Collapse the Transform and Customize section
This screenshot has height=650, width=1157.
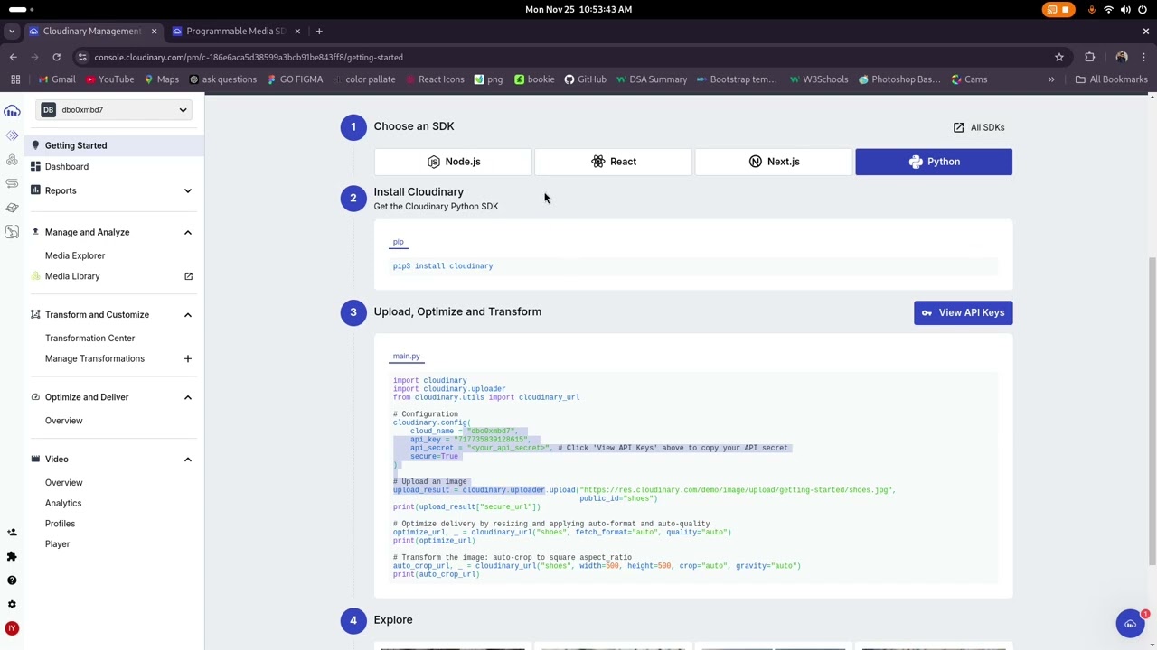188,315
